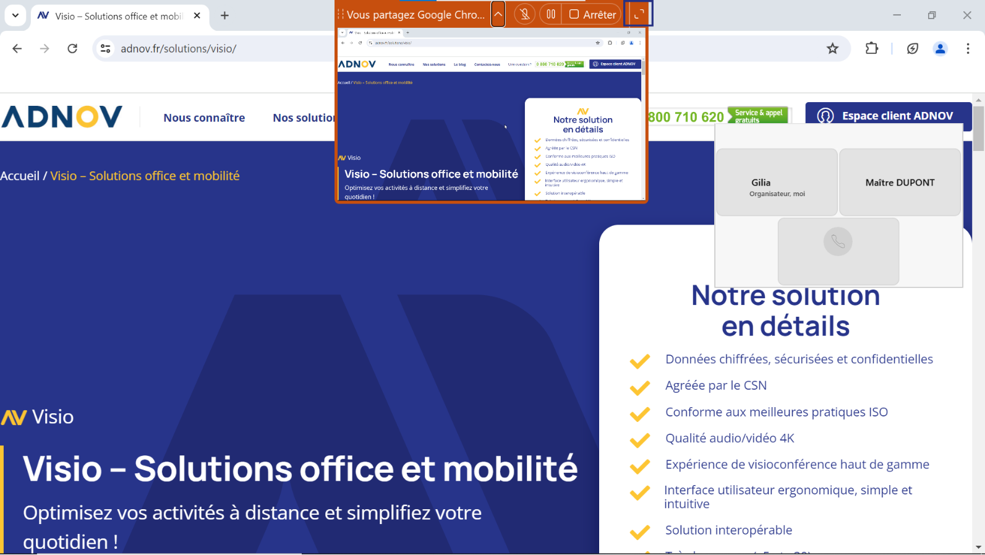The height and width of the screenshot is (555, 985).
Task: Select the Gilia organizer participant tile
Action: click(x=777, y=183)
